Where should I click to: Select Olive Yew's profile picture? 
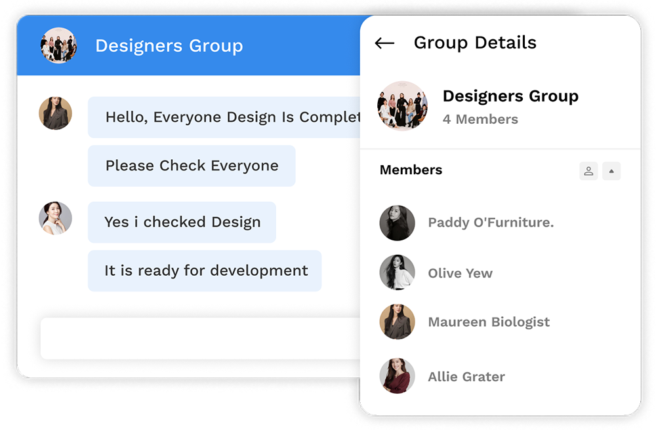click(397, 272)
